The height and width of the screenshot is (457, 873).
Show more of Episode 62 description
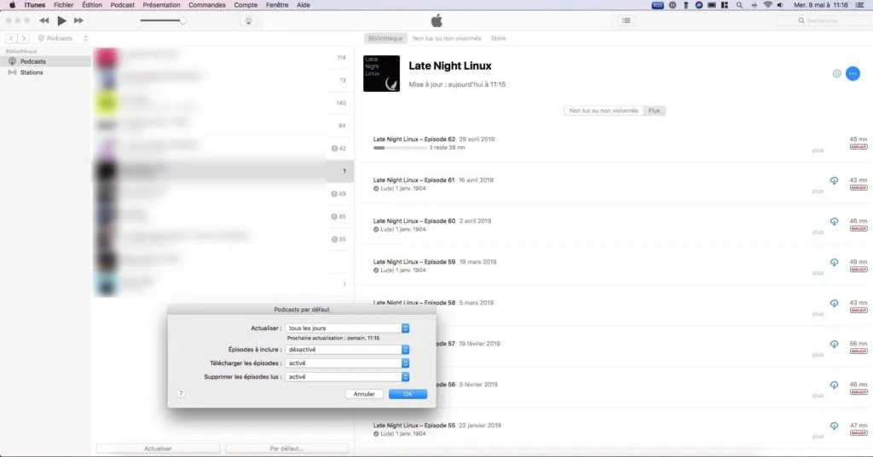click(818, 150)
